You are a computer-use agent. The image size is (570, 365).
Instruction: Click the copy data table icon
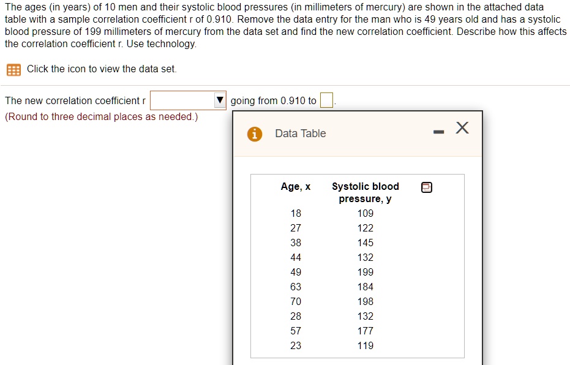(x=426, y=187)
